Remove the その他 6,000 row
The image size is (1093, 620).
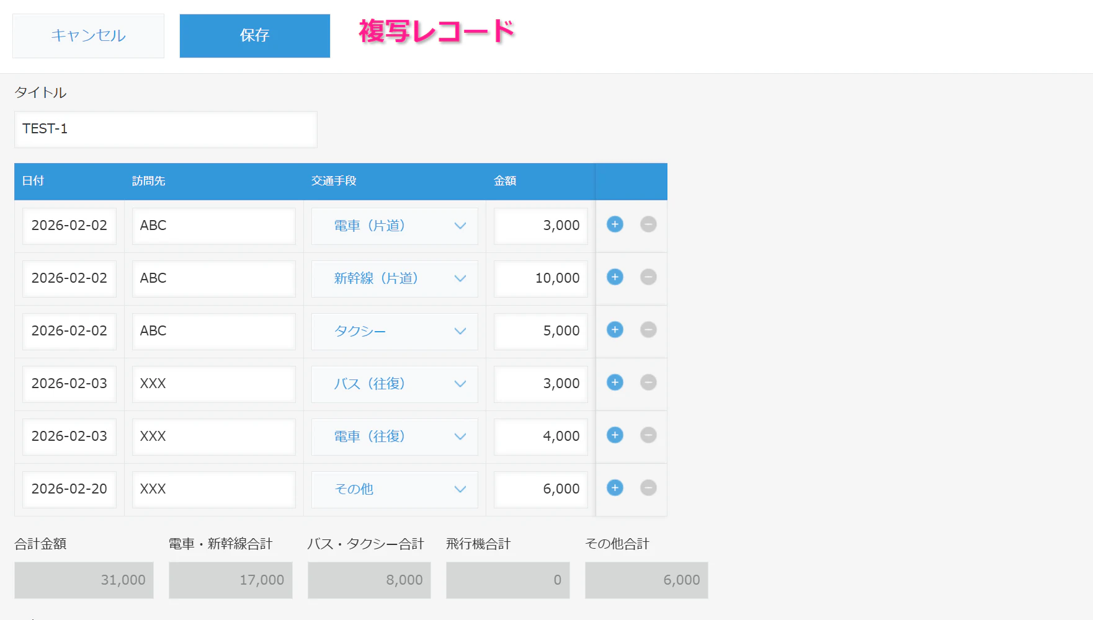648,488
